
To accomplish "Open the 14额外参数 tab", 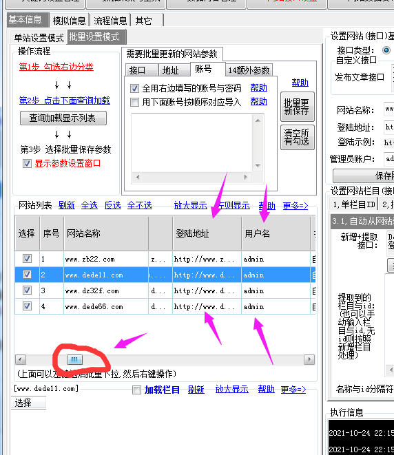I will coord(249,70).
